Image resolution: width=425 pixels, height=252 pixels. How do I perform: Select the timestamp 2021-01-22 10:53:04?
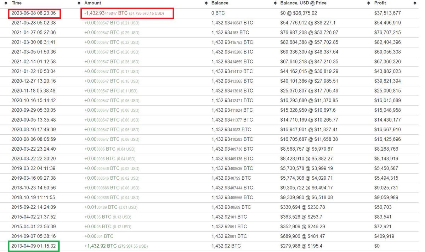click(x=34, y=71)
